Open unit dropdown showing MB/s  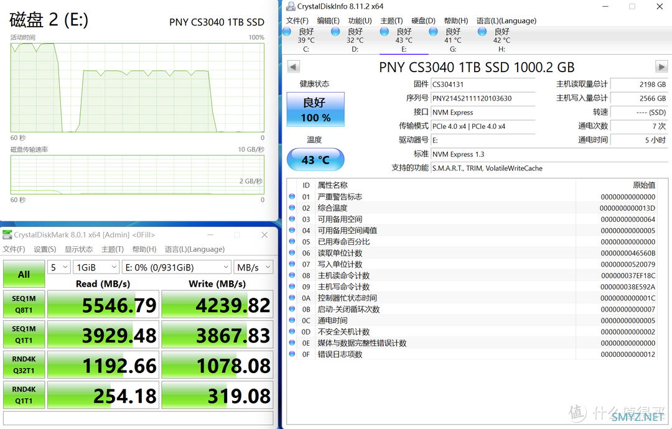point(253,267)
